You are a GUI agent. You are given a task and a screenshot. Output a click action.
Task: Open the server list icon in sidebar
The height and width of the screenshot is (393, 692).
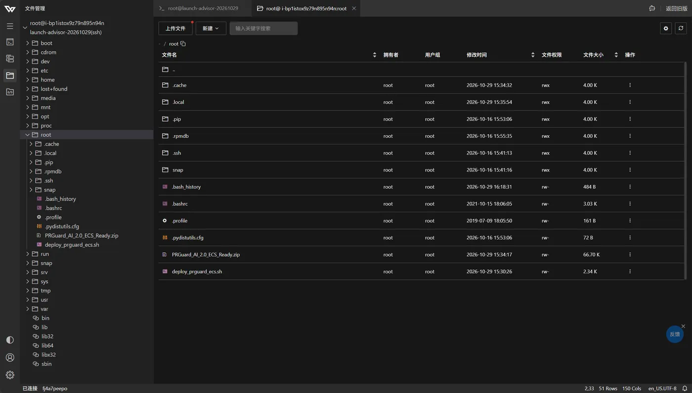click(10, 58)
